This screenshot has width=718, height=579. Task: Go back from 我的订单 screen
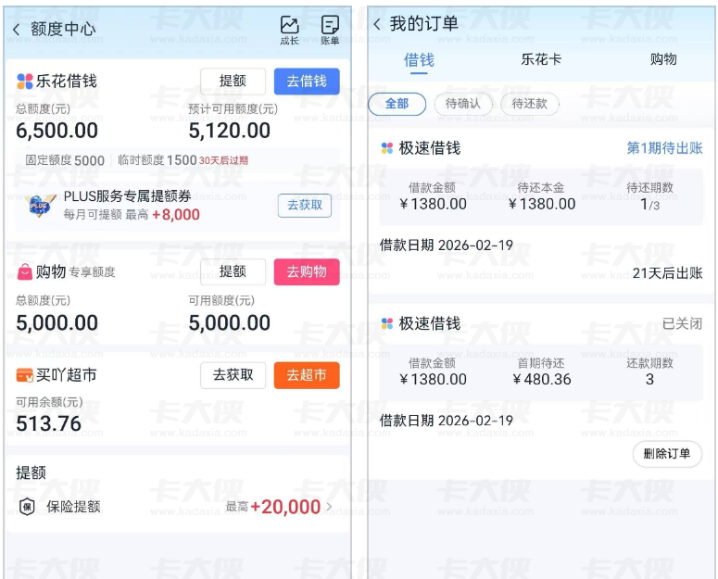376,24
